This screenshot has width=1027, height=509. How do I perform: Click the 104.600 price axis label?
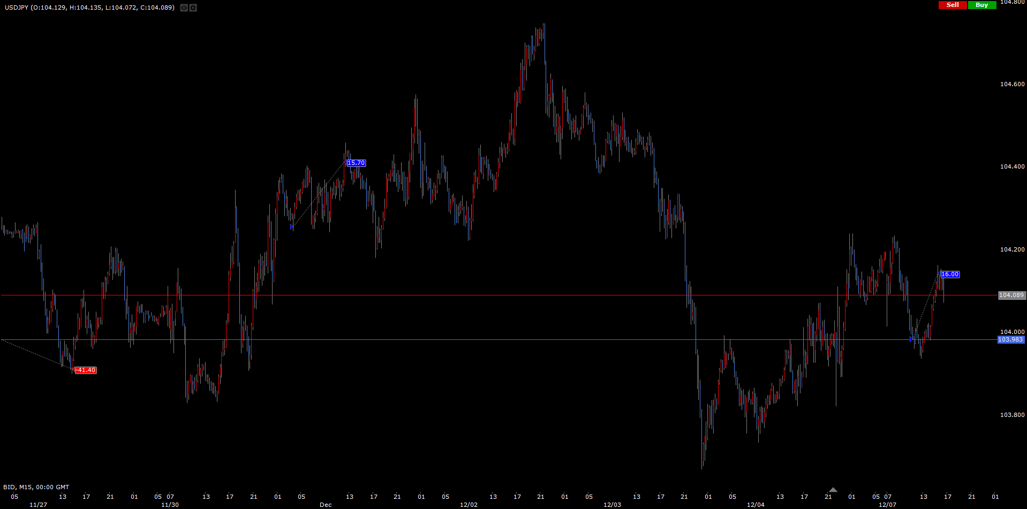click(x=1012, y=84)
